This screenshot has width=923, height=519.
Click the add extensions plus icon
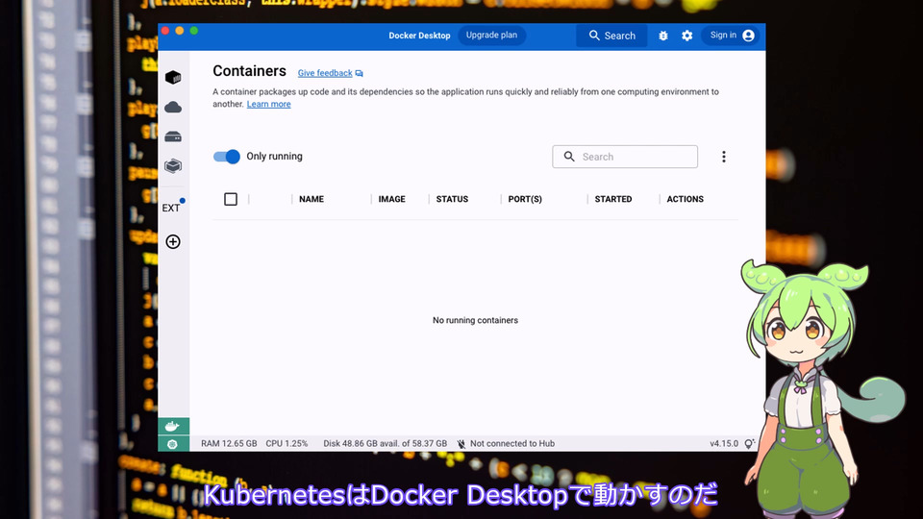[x=173, y=242]
